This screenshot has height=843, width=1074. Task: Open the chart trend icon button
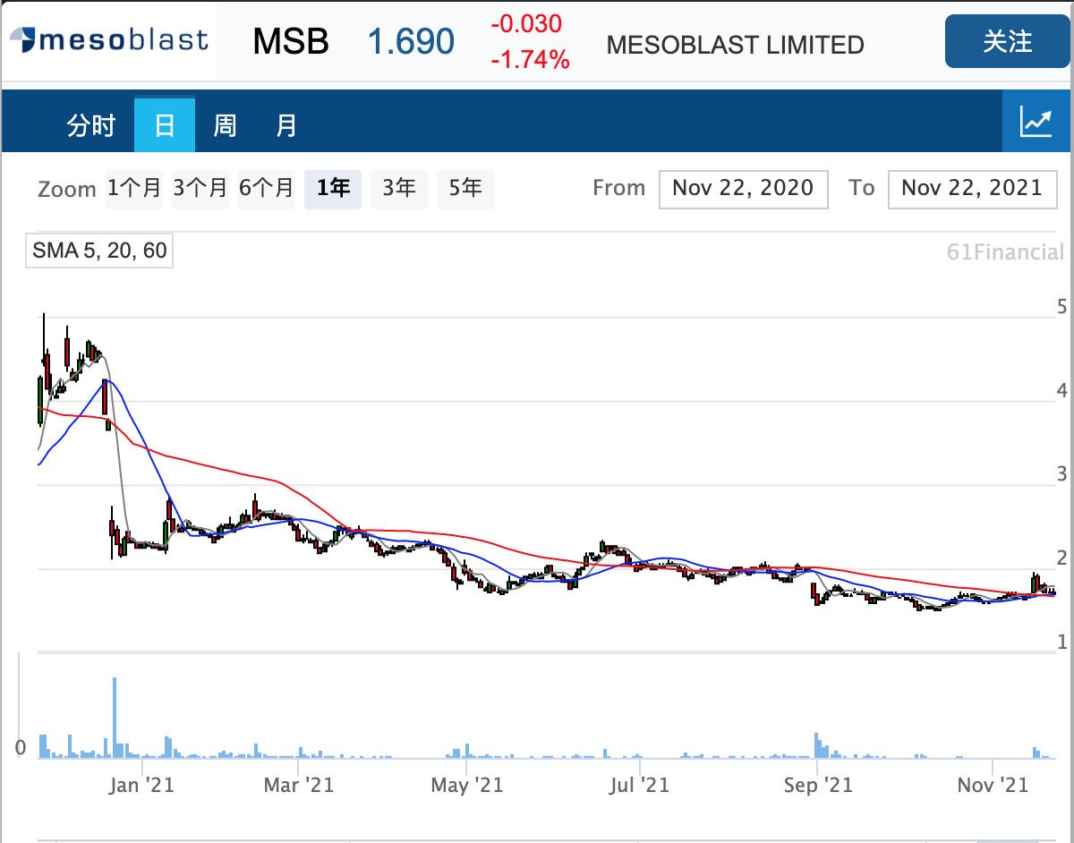(1036, 121)
